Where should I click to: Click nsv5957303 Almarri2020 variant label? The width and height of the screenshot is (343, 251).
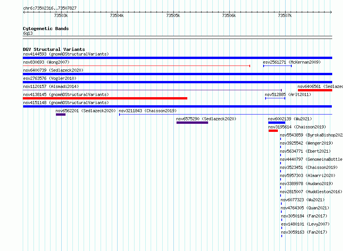308,175
